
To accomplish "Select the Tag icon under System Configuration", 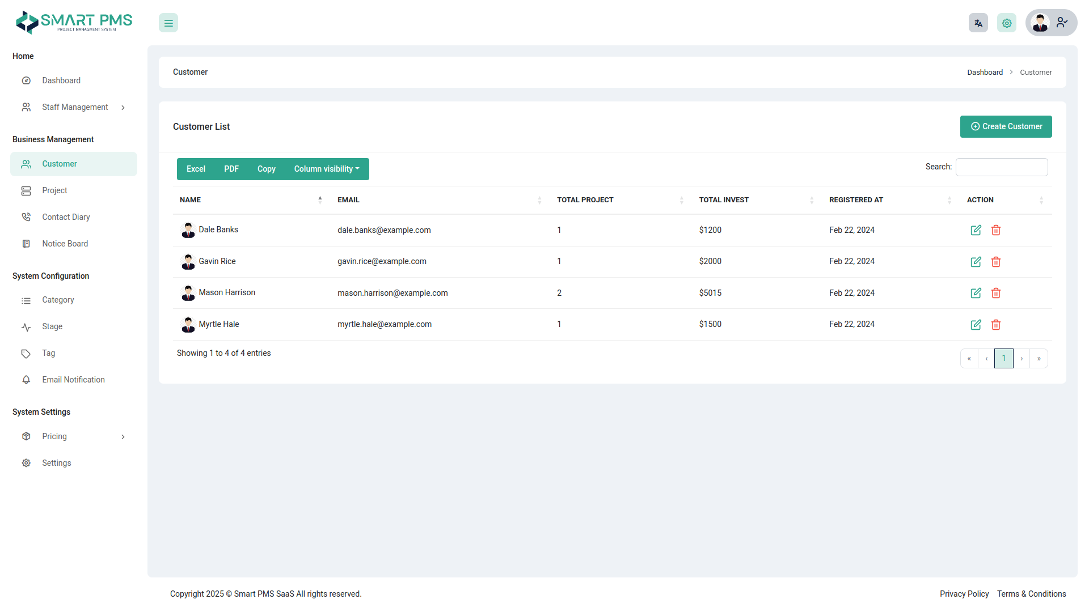I will [x=26, y=353].
